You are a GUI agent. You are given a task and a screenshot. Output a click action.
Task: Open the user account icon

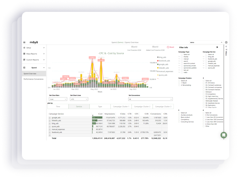pos(226,42)
